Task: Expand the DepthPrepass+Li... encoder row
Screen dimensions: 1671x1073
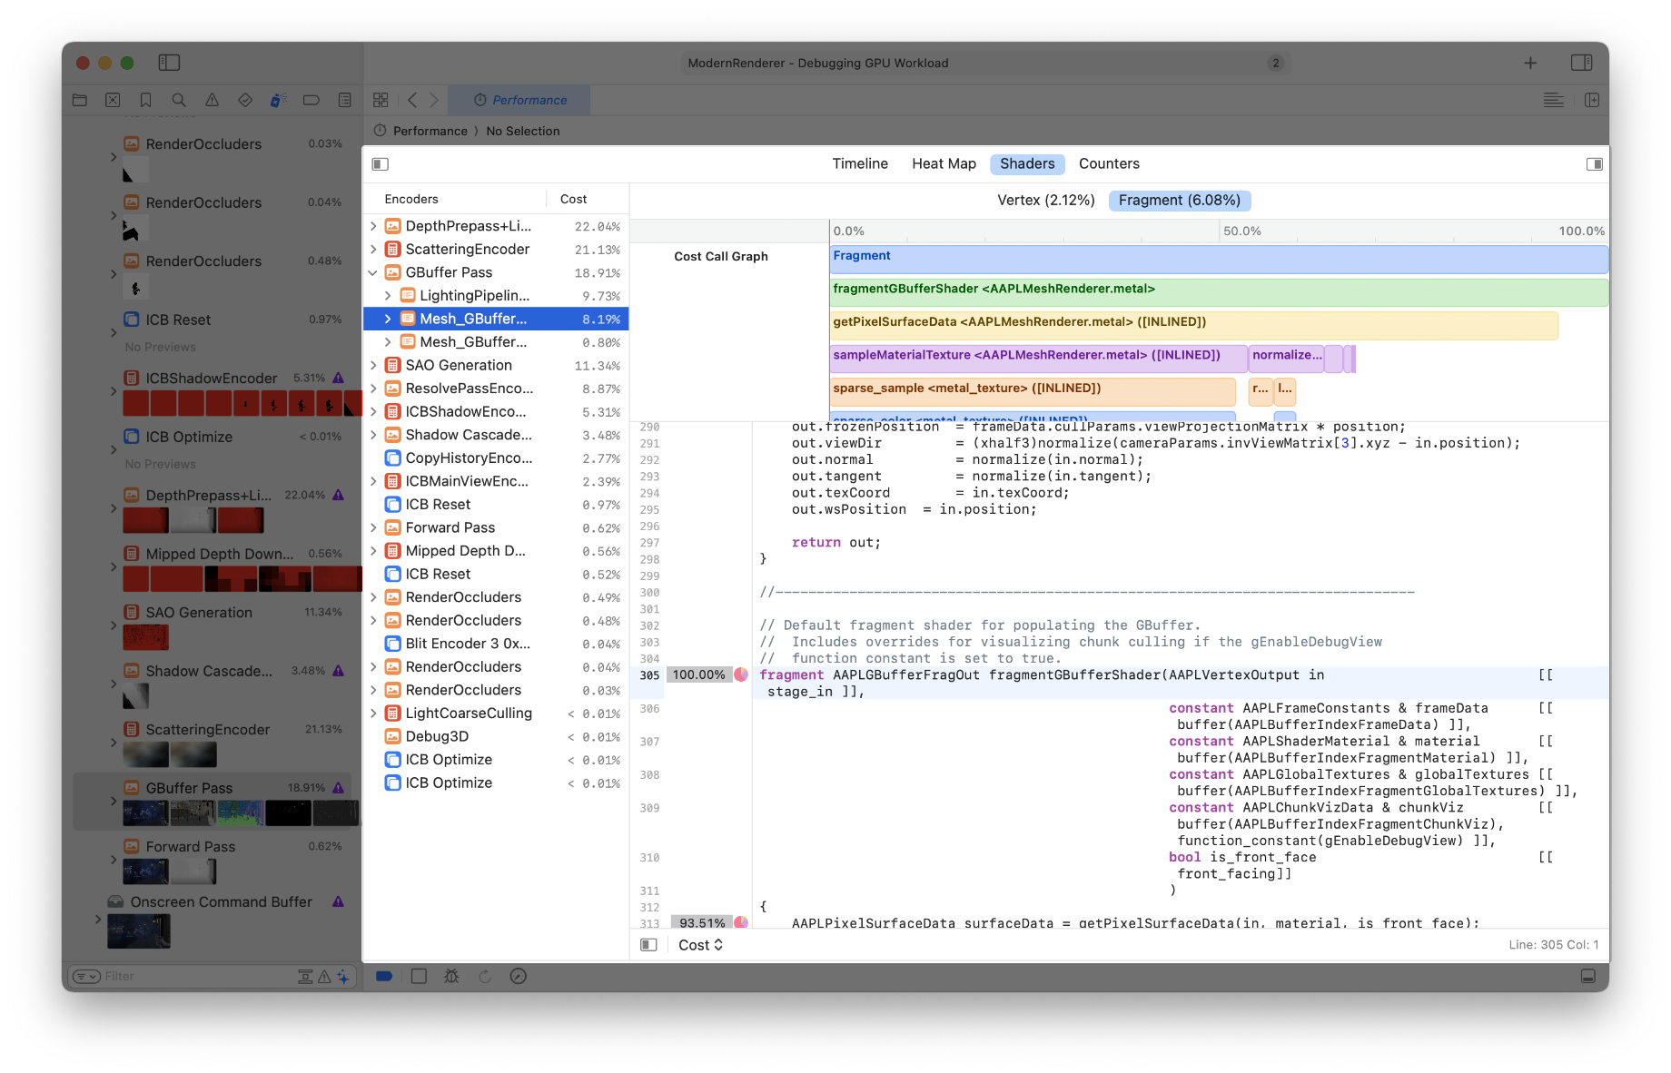Action: (372, 226)
